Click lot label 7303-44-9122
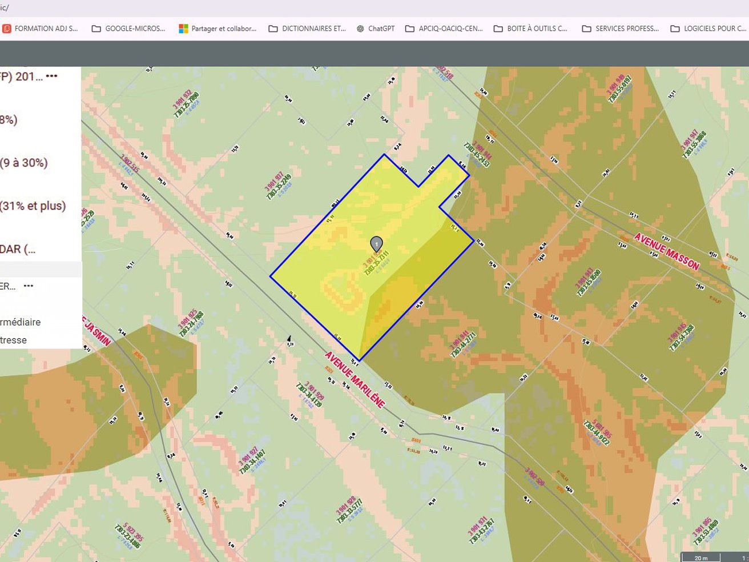This screenshot has width=749, height=562. (x=598, y=433)
